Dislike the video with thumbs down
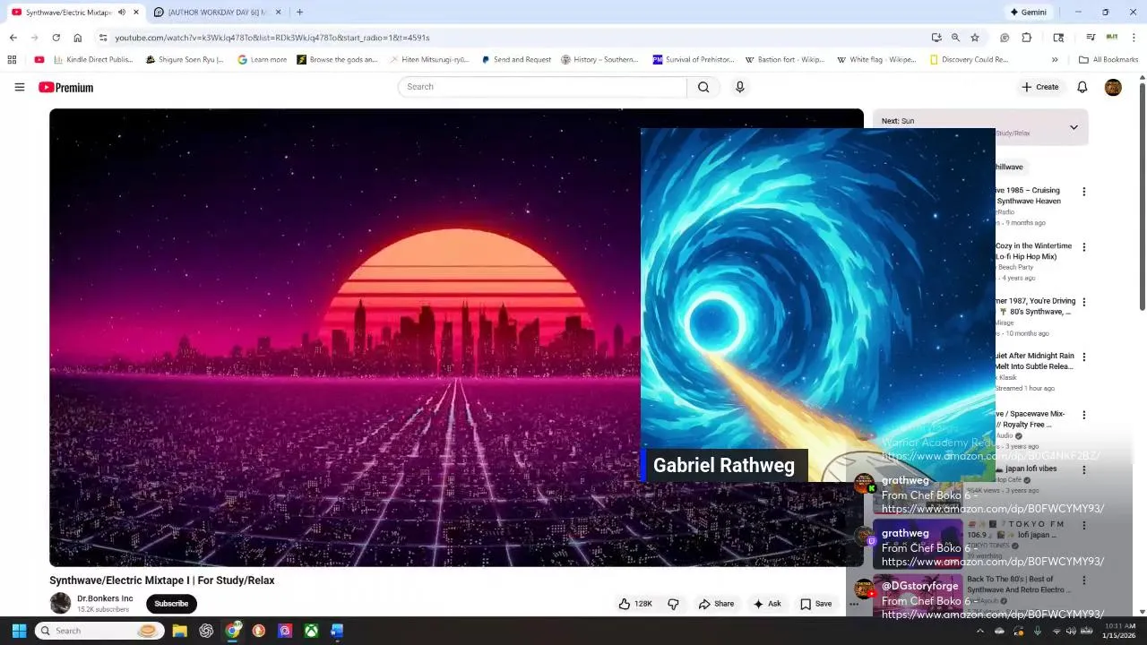 pos(673,604)
